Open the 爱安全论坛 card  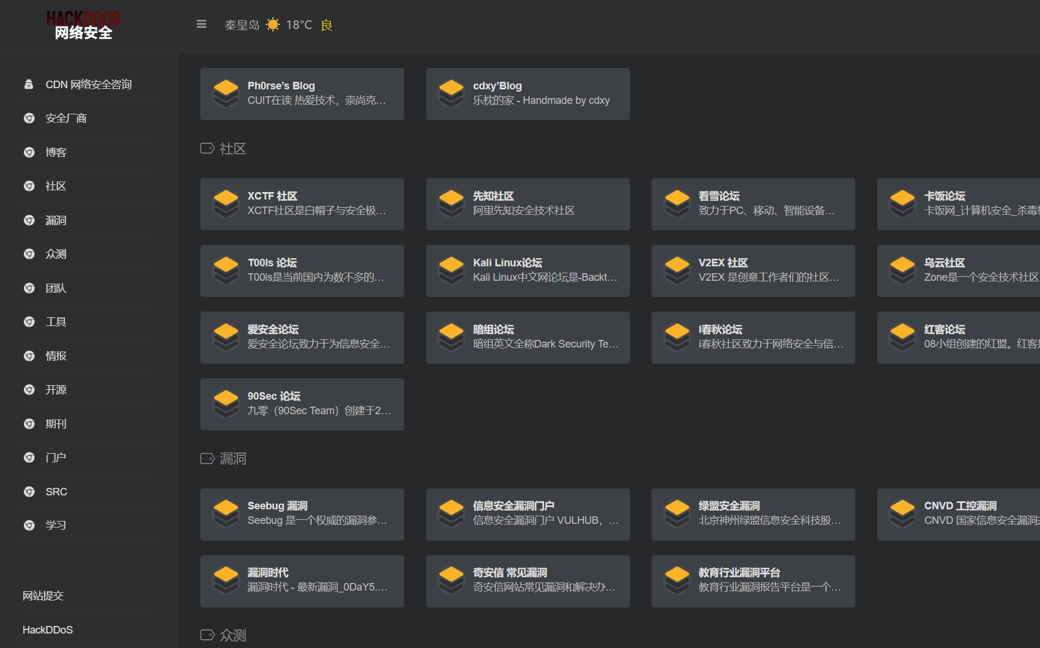(x=302, y=338)
